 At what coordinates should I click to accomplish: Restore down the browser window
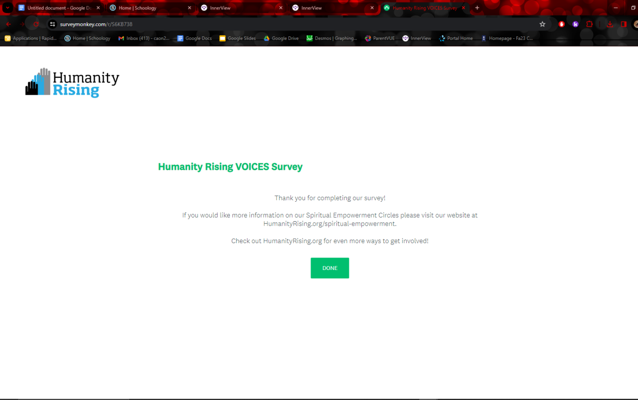pos(634,8)
